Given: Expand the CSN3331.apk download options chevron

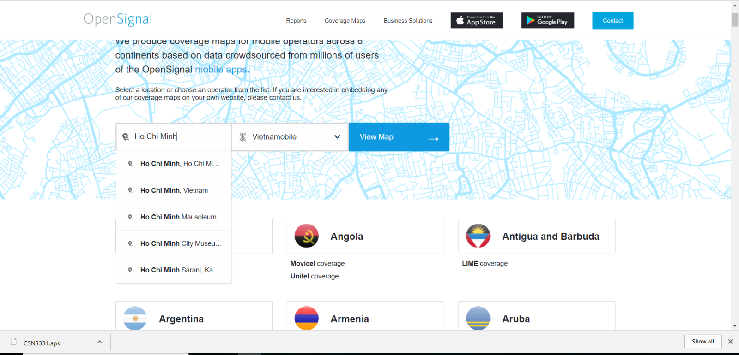Looking at the screenshot, I should 100,342.
